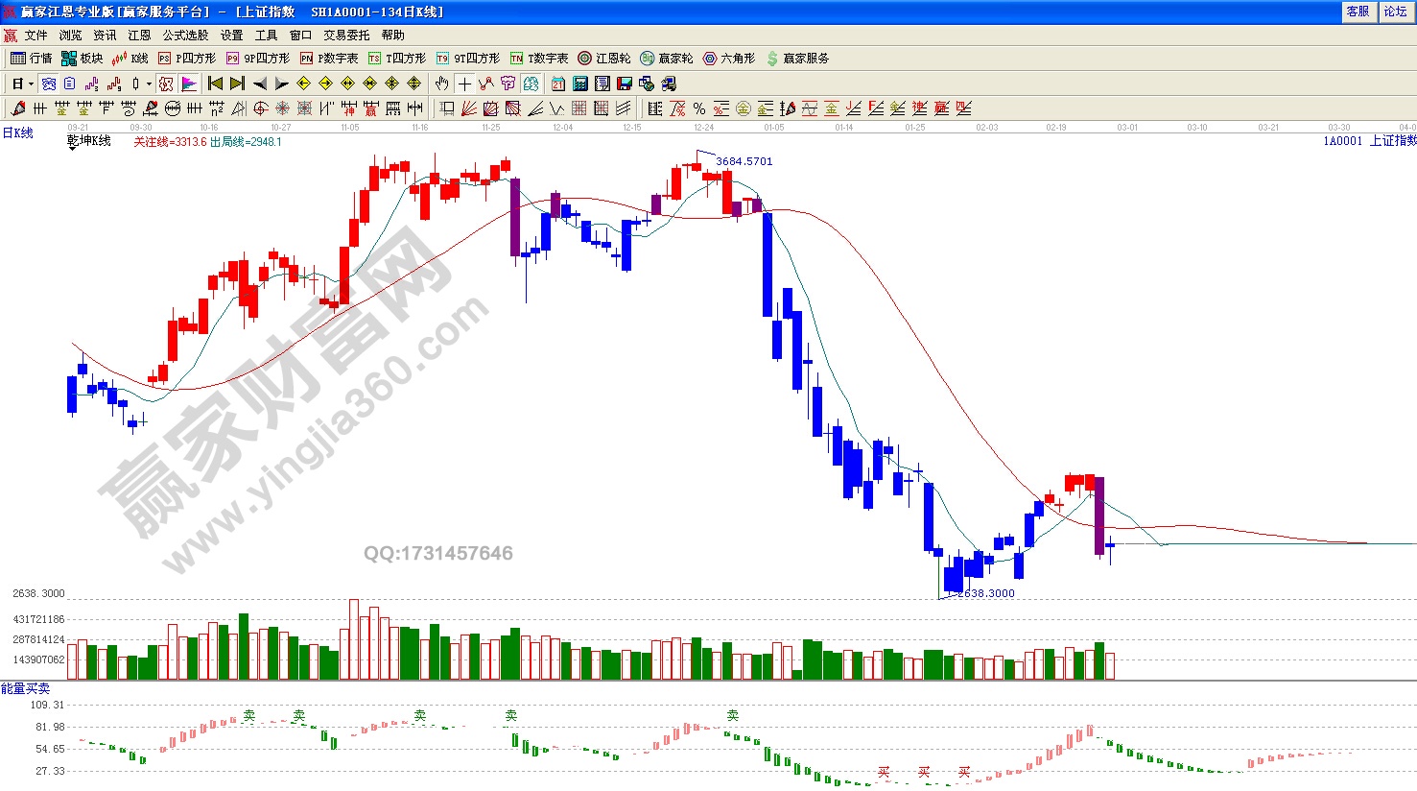Open the T四方形 tool
1417x791 pixels.
click(x=396, y=59)
